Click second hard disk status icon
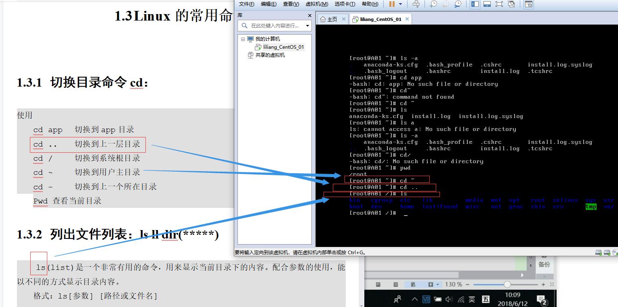 (607, 252)
